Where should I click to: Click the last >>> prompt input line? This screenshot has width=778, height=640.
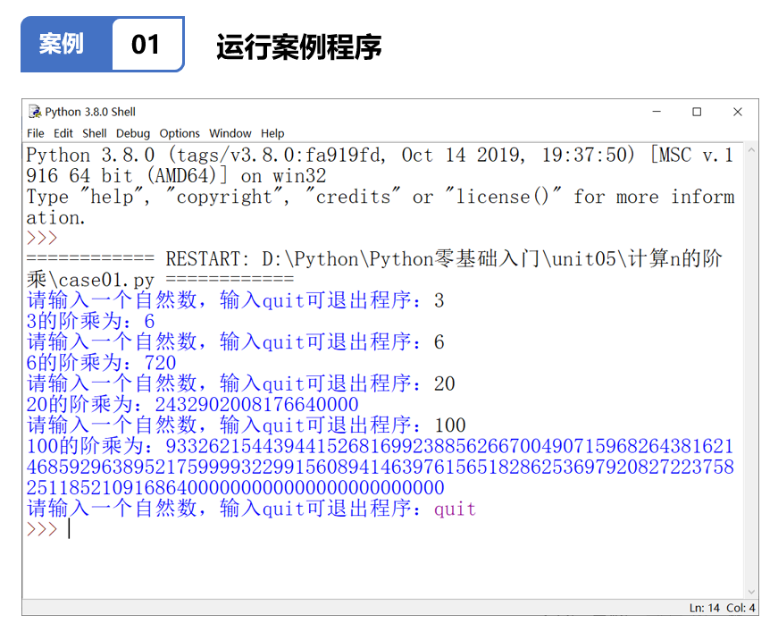tap(48, 529)
